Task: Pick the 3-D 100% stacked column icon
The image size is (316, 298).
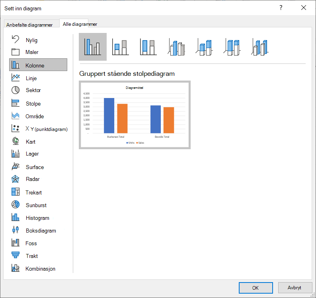Action: point(232,47)
